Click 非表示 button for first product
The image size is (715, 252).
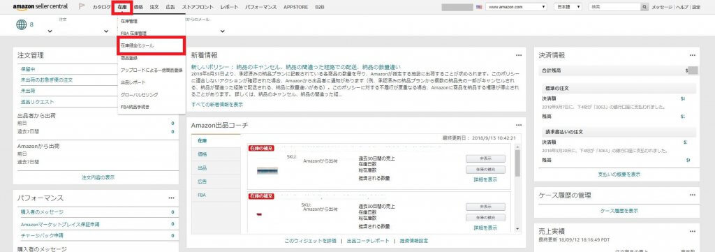[485, 158]
